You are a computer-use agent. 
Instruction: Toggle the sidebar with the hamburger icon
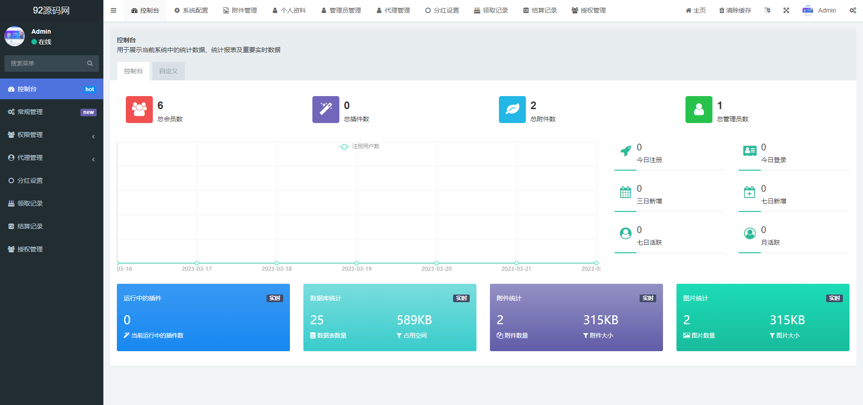tap(113, 10)
